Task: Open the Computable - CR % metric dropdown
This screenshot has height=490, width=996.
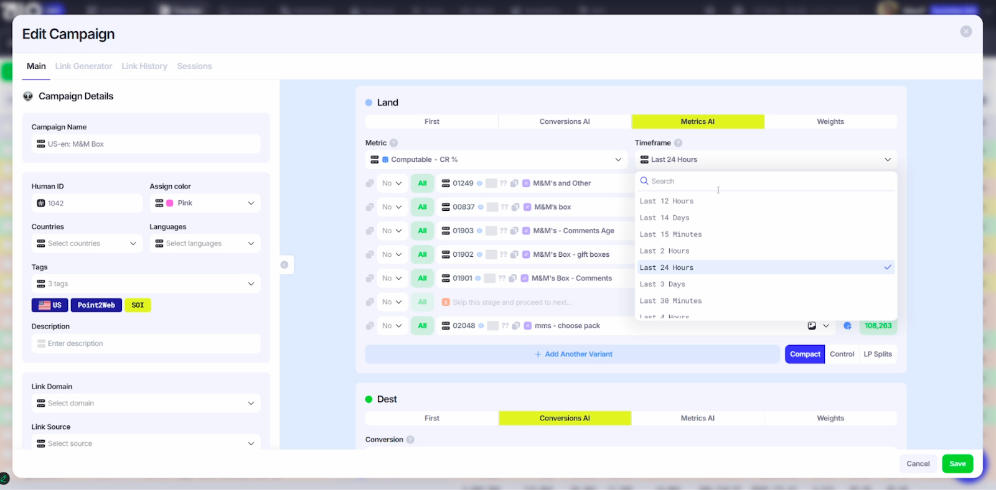Action: coord(497,160)
